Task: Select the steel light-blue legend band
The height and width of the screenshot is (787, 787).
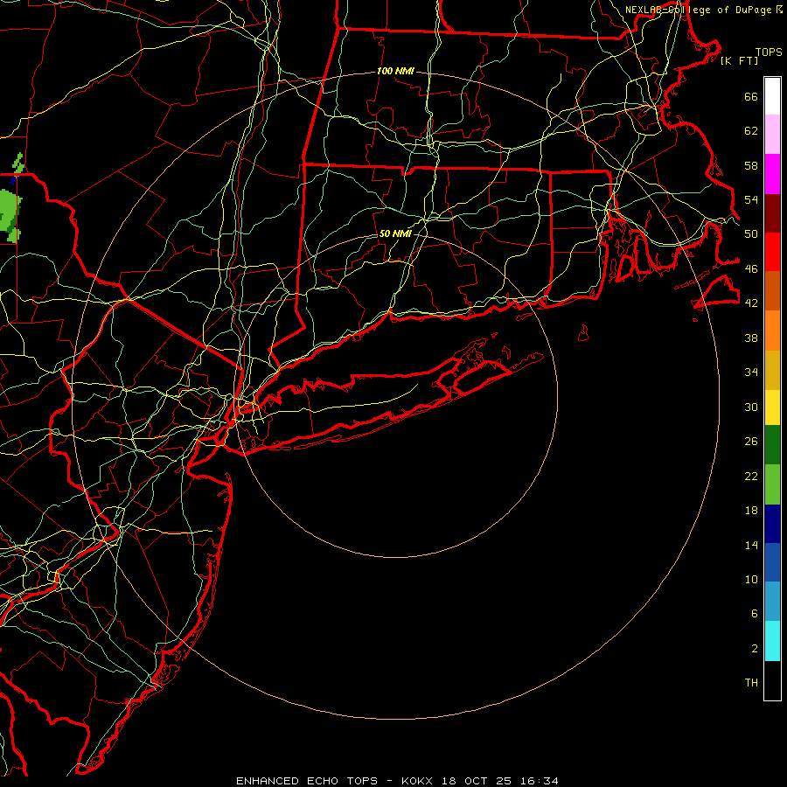Action: [772, 602]
